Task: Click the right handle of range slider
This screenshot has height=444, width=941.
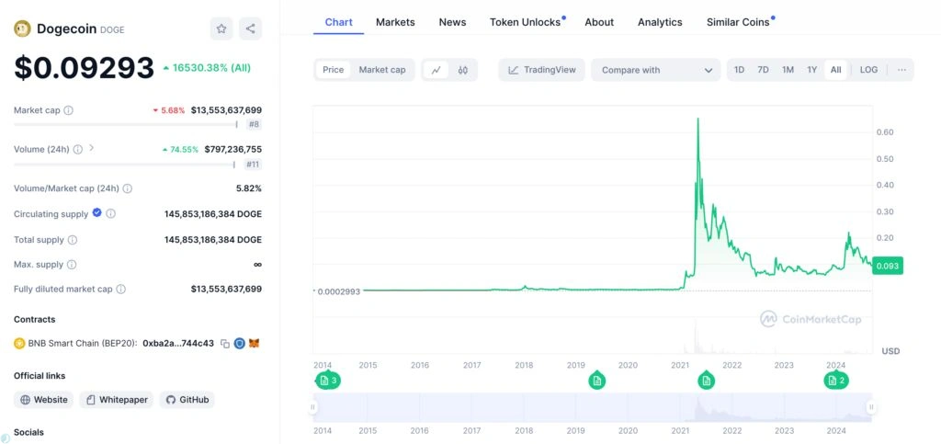Action: coord(871,407)
